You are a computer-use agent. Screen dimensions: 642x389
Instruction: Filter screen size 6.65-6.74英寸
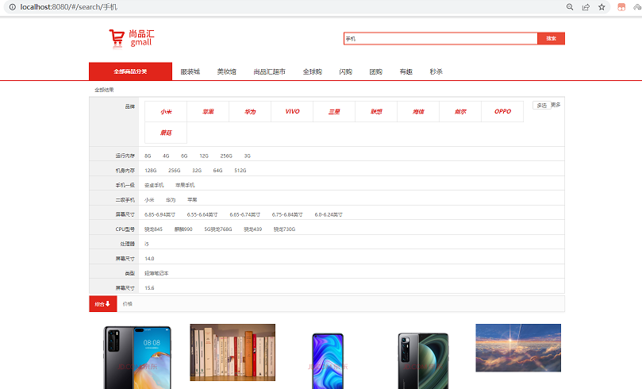tap(245, 214)
